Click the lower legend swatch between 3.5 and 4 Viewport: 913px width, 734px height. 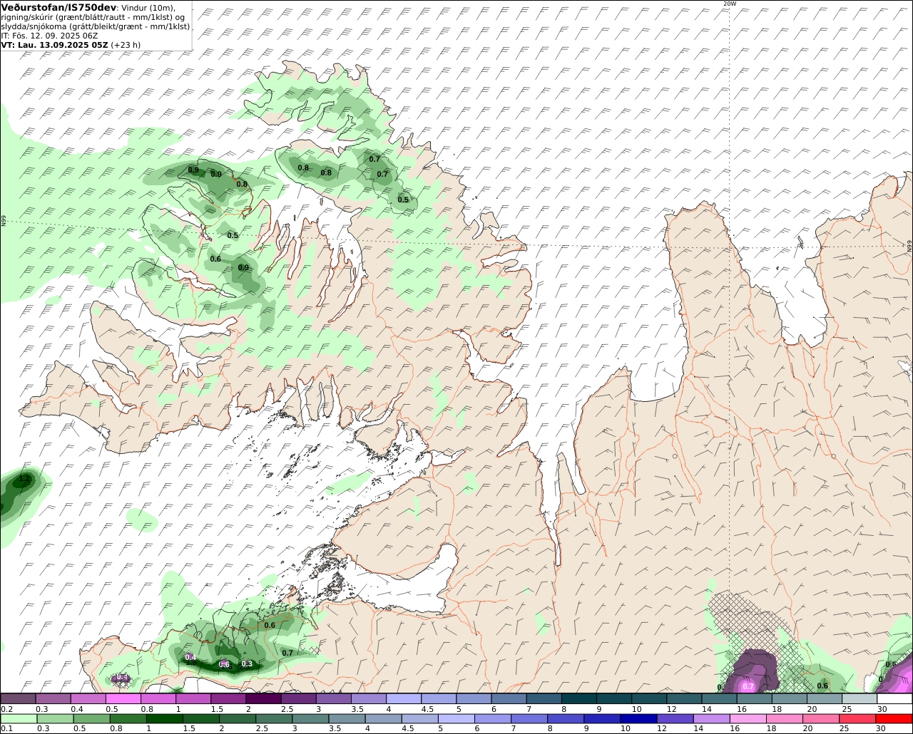(347, 719)
